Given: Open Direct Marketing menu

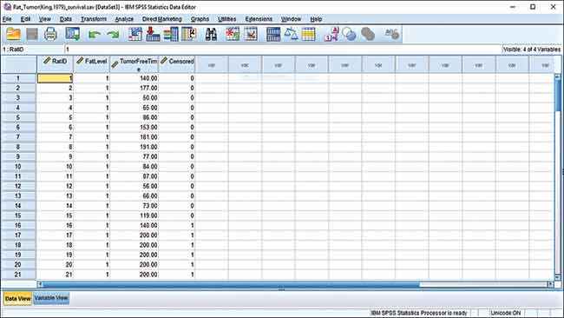Looking at the screenshot, I should [162, 19].
